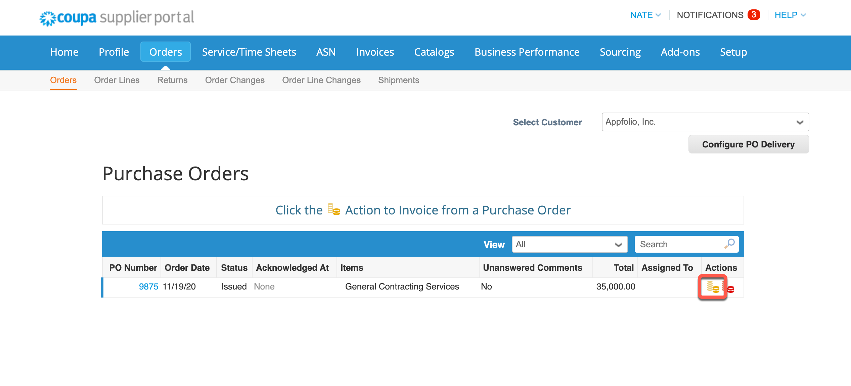Image resolution: width=851 pixels, height=386 pixels.
Task: Click the highlighted invoice action inside red box
Action: pos(713,287)
